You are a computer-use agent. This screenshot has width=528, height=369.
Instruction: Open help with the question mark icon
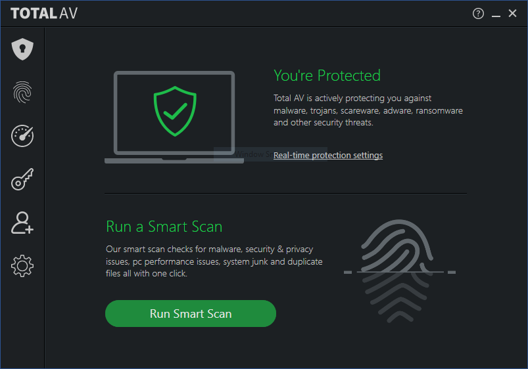pos(478,14)
